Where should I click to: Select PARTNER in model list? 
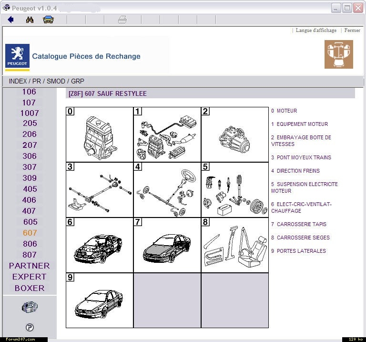click(30, 266)
